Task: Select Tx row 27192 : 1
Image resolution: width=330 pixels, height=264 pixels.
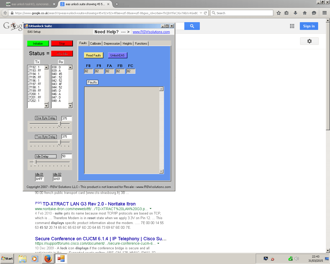Action: click(36, 67)
